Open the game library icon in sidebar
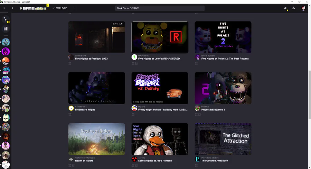 (x=6, y=29)
